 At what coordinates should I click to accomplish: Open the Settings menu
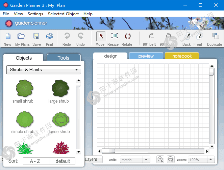[x=35, y=14]
